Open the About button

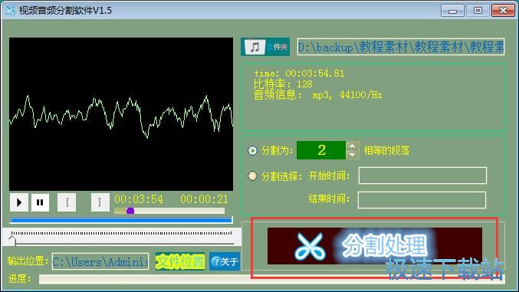click(225, 261)
